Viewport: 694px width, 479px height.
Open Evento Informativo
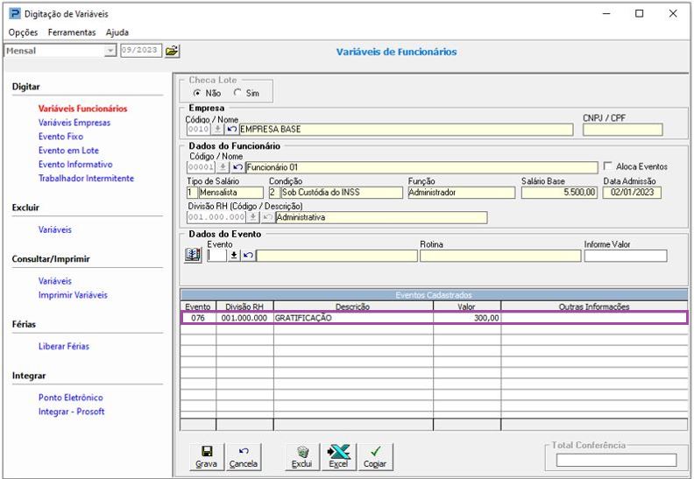[75, 164]
